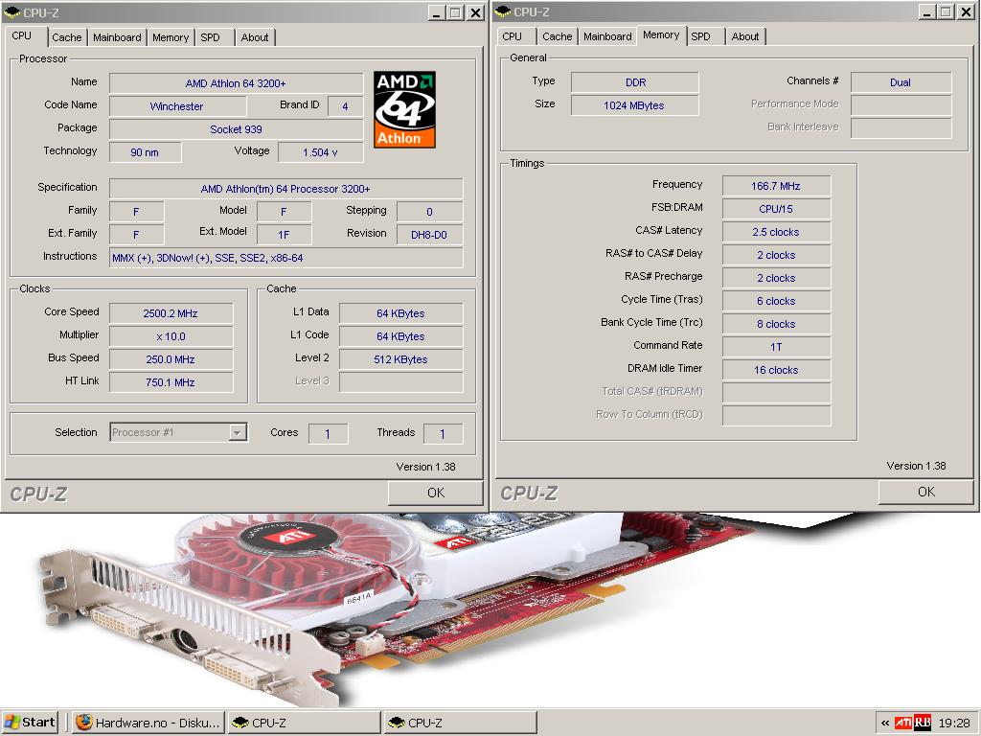Image resolution: width=981 pixels, height=736 pixels.
Task: Click the ATI tray icon
Action: [902, 723]
